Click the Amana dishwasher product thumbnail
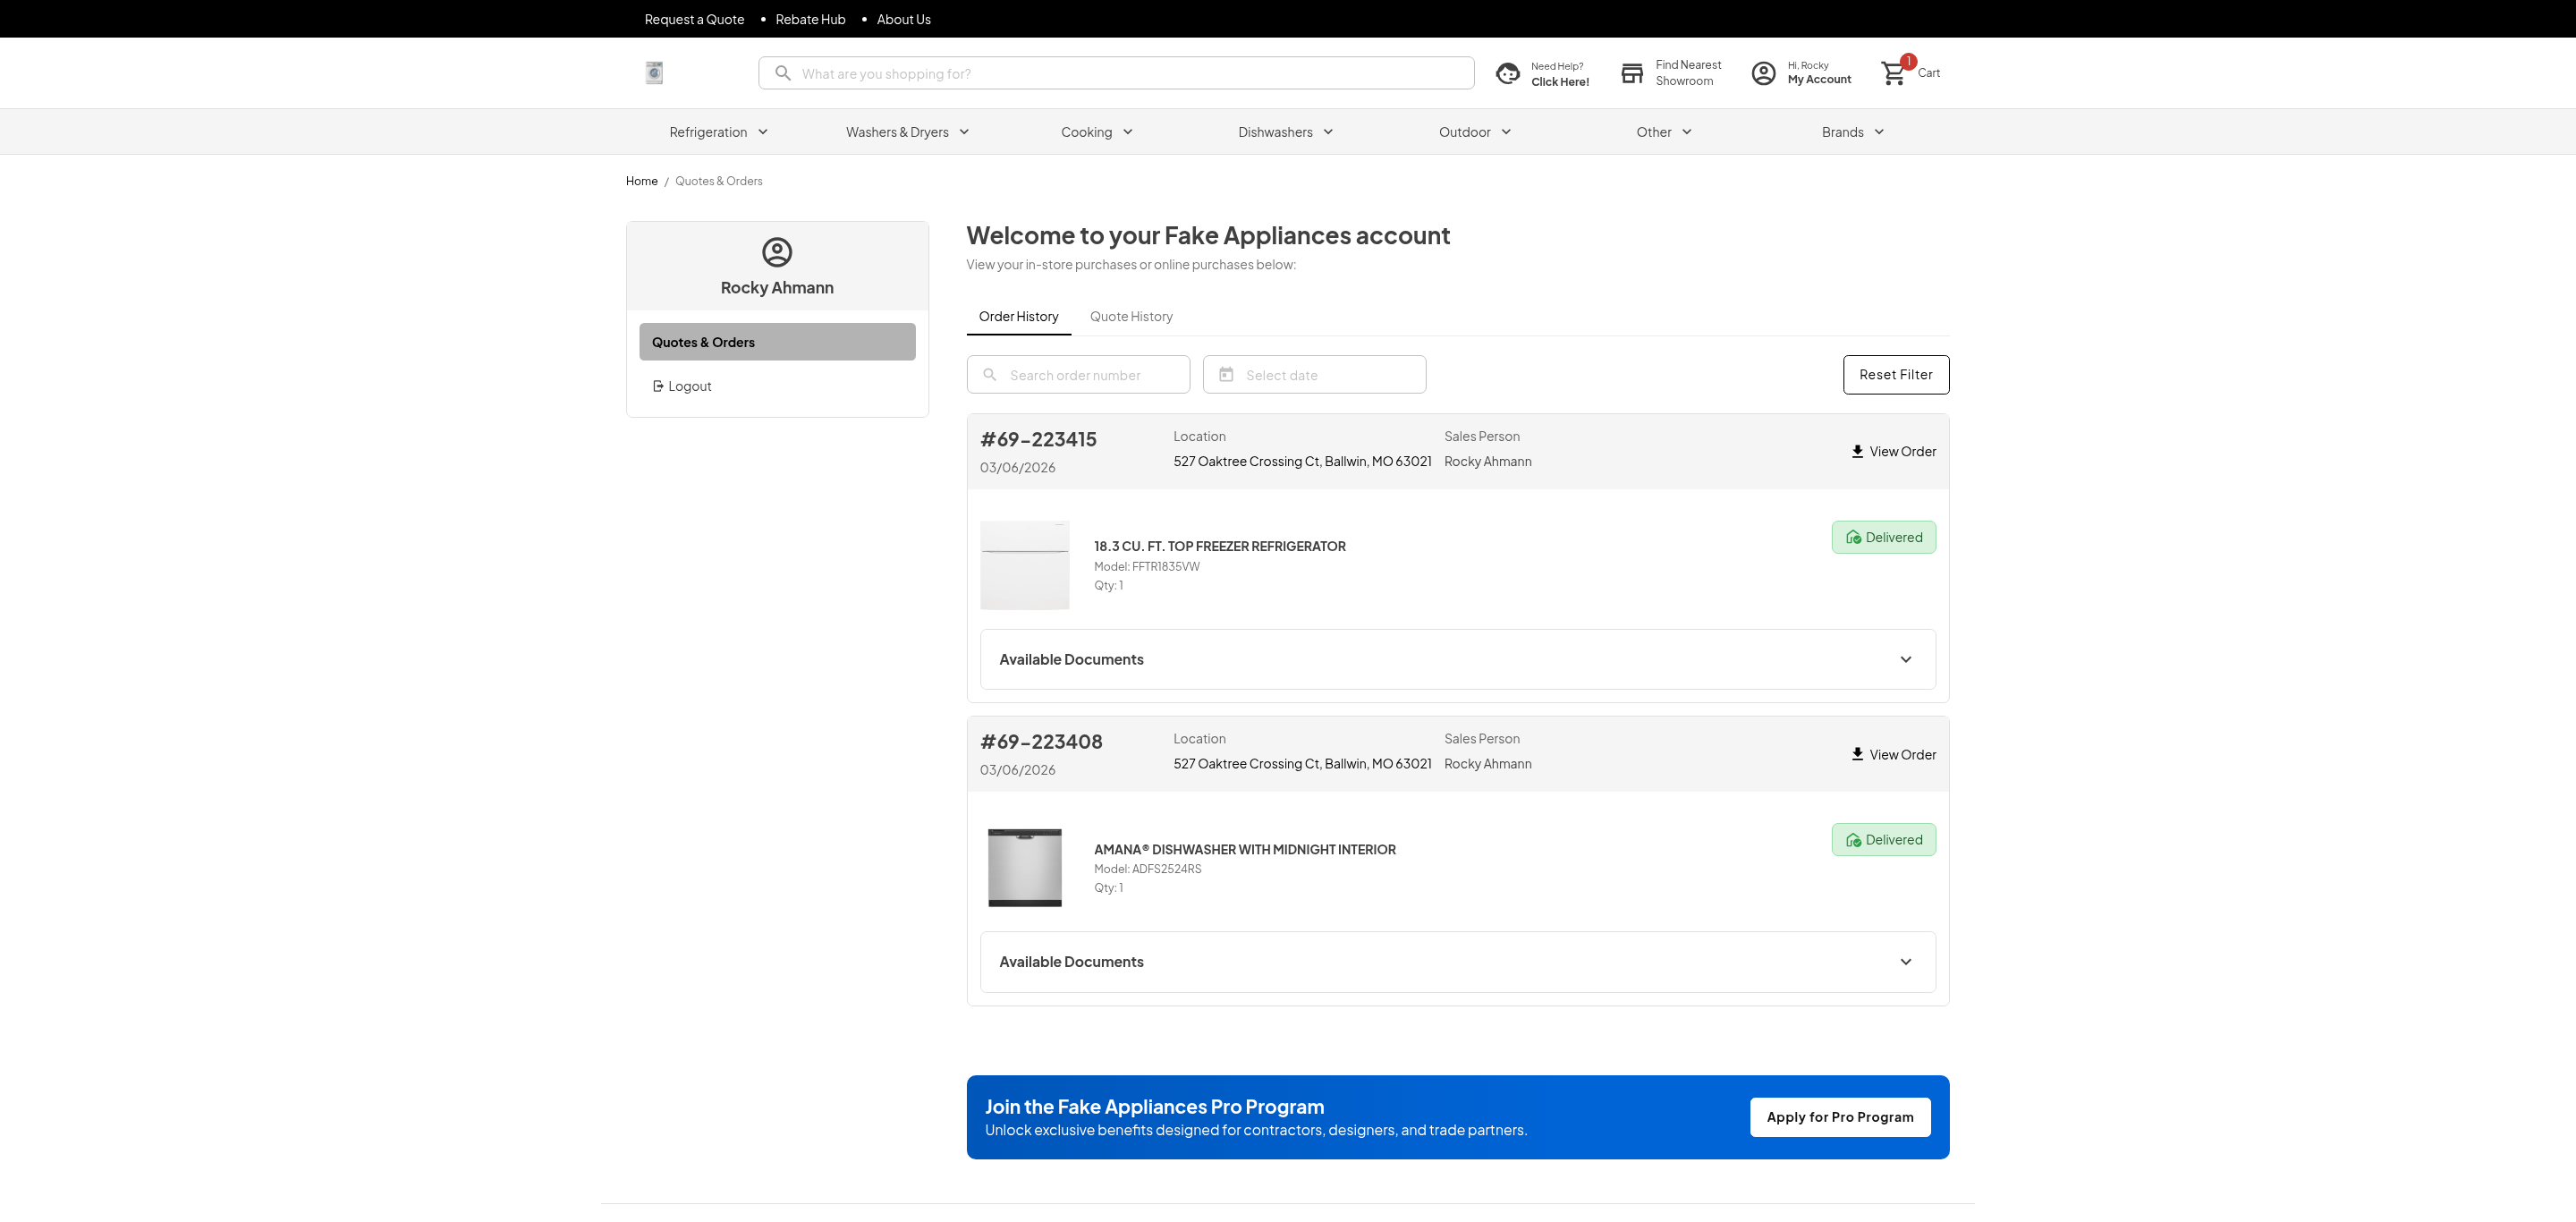This screenshot has width=2576, height=1222. pyautogui.click(x=1024, y=867)
